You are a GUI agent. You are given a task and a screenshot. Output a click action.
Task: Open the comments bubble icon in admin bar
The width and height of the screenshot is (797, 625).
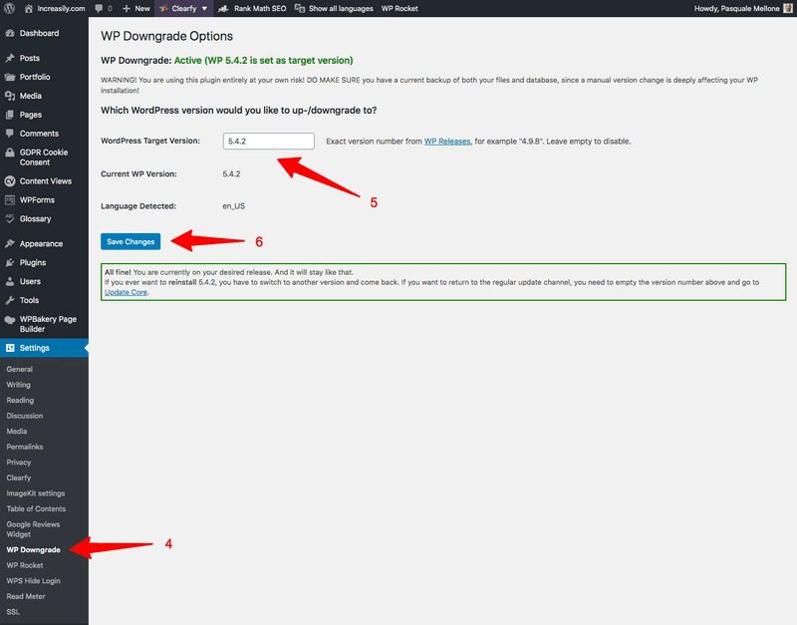[99, 8]
